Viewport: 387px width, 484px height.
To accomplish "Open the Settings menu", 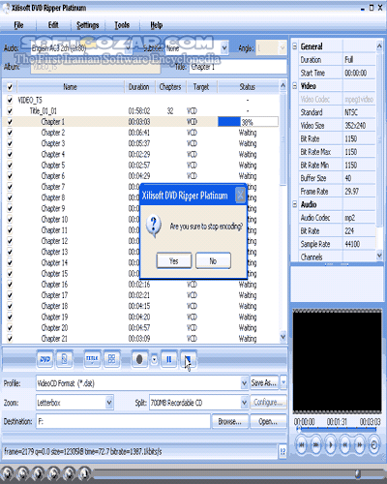I will tap(88, 25).
